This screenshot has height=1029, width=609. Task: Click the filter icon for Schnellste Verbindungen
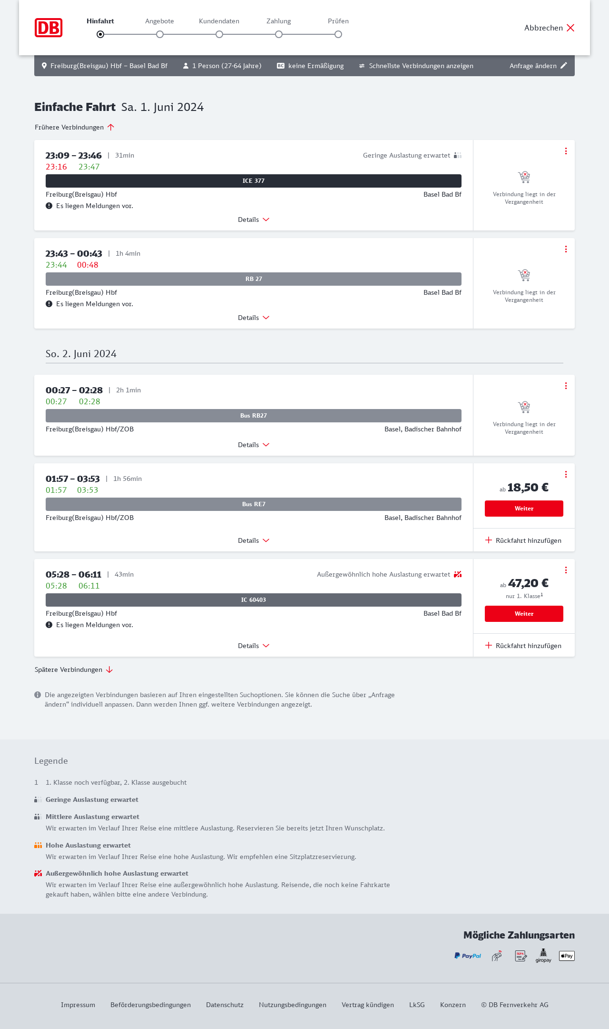(362, 66)
